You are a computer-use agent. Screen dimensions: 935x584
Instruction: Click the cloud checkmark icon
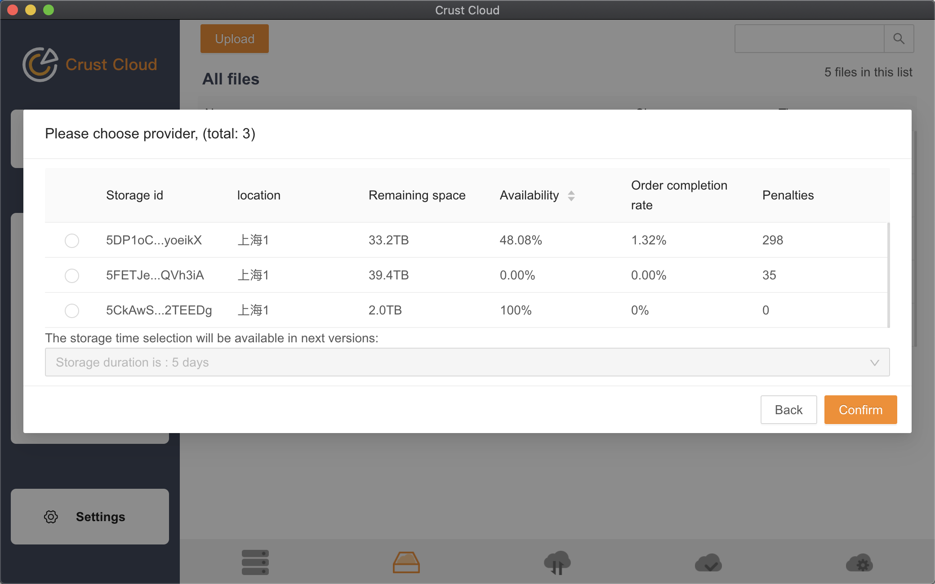pos(708,562)
